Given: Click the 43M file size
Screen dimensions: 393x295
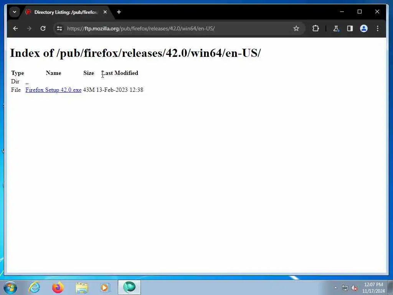Looking at the screenshot, I should click(x=89, y=90).
